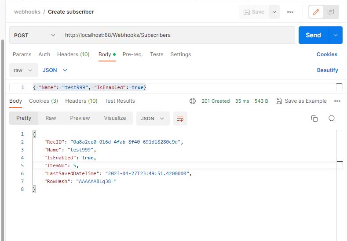The height and width of the screenshot is (241, 347).
Task: Click the search response magnifier icon
Action: tap(332, 119)
